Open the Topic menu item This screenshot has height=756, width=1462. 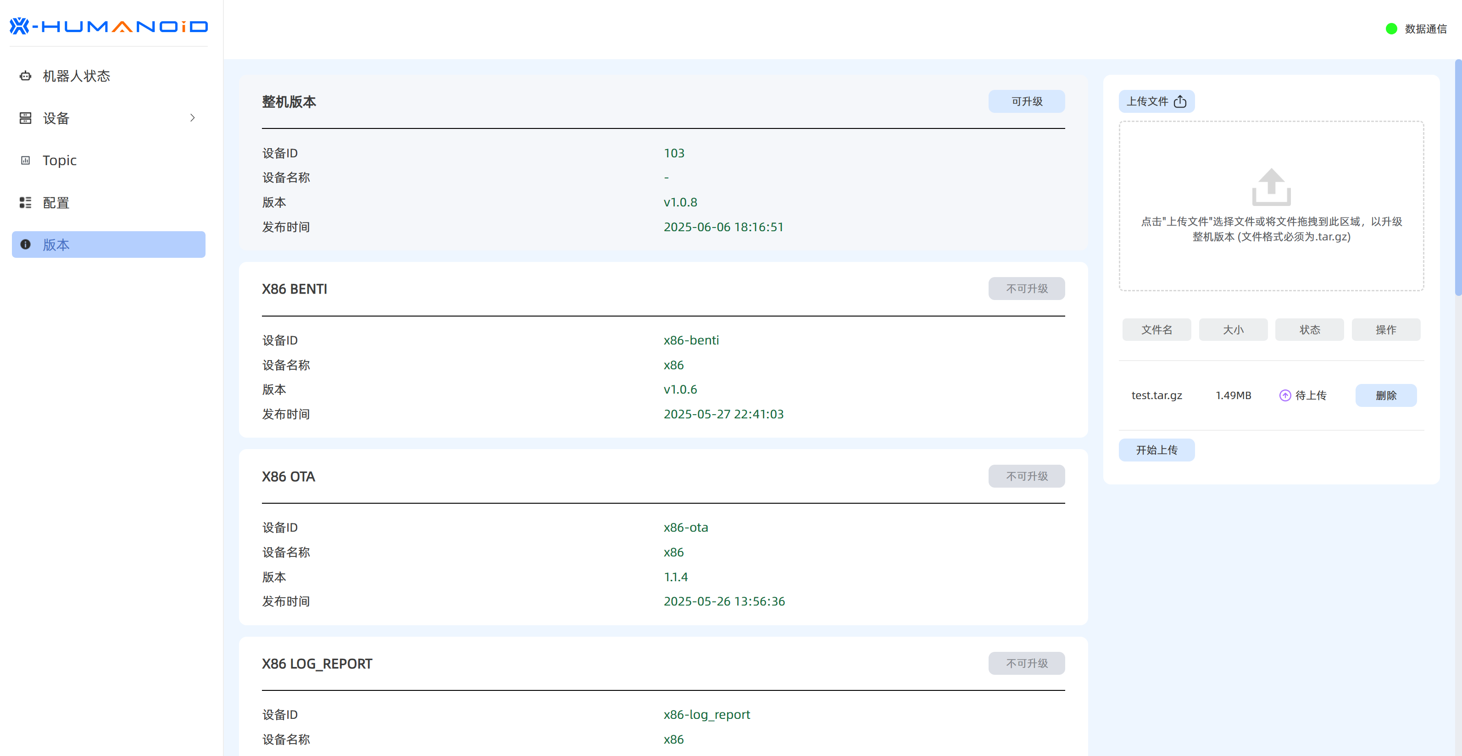(x=60, y=161)
